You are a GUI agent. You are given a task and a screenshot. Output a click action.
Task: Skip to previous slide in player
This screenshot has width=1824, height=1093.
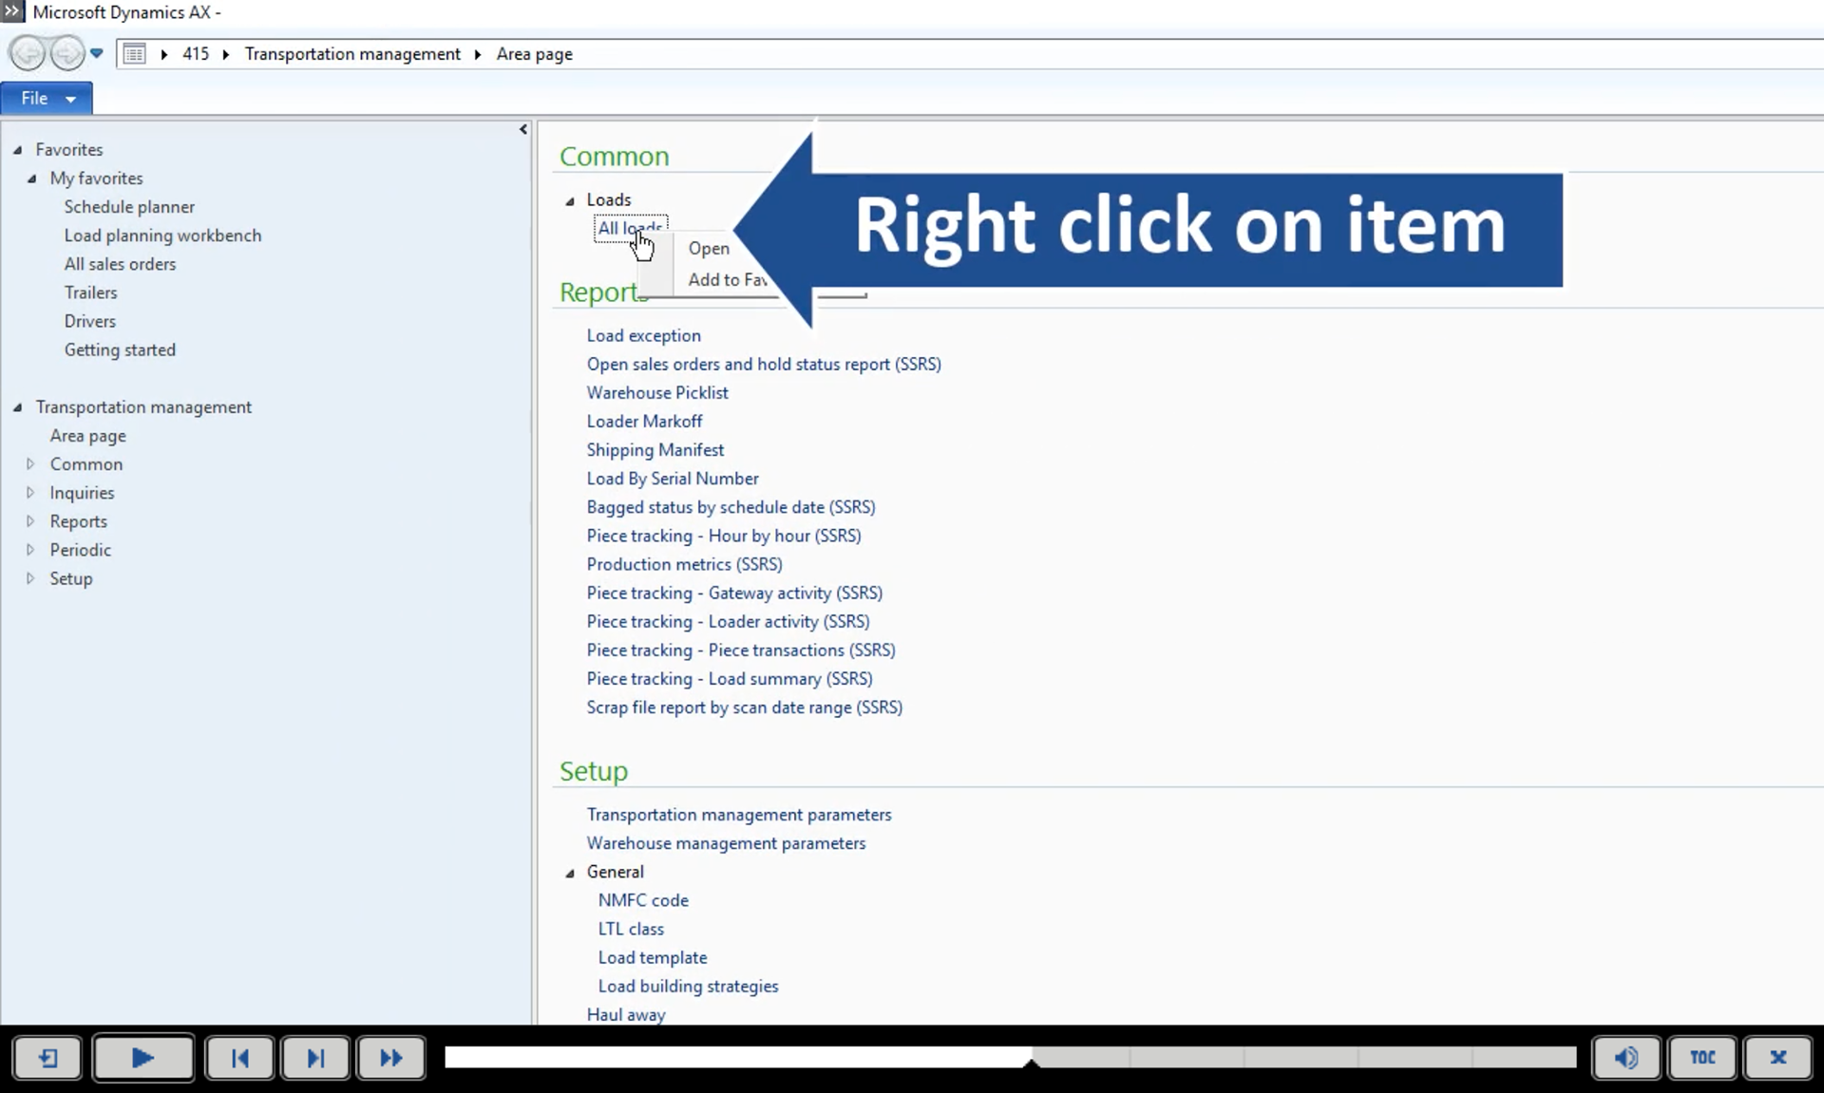pyautogui.click(x=239, y=1057)
